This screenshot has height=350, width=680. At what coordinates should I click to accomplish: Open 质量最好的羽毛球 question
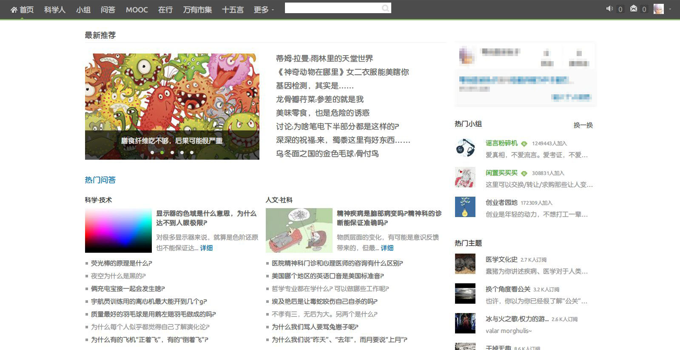(154, 314)
